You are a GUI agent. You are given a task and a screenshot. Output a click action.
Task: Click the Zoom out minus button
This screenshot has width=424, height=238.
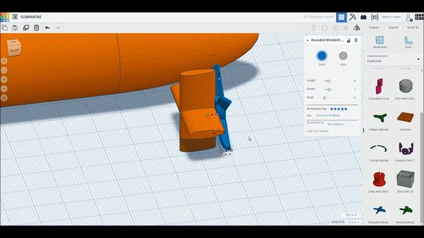point(4,89)
